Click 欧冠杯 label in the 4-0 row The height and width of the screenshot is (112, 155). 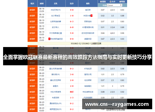tap(33, 10)
